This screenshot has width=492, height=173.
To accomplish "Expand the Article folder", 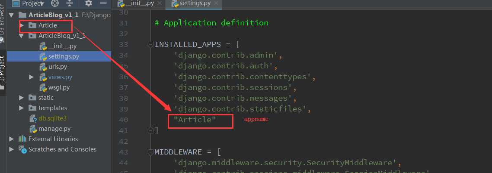I will coord(22,25).
